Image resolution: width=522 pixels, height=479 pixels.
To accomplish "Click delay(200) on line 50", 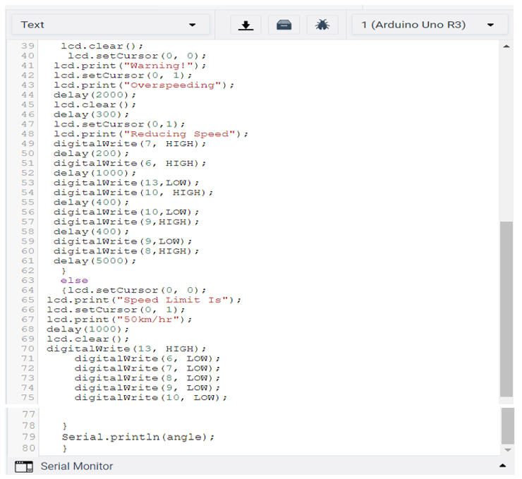I will click(x=91, y=154).
